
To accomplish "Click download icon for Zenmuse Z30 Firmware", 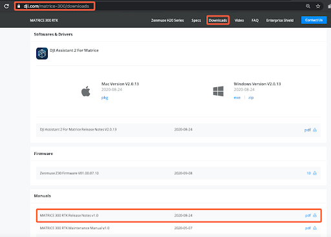I will (x=315, y=173).
